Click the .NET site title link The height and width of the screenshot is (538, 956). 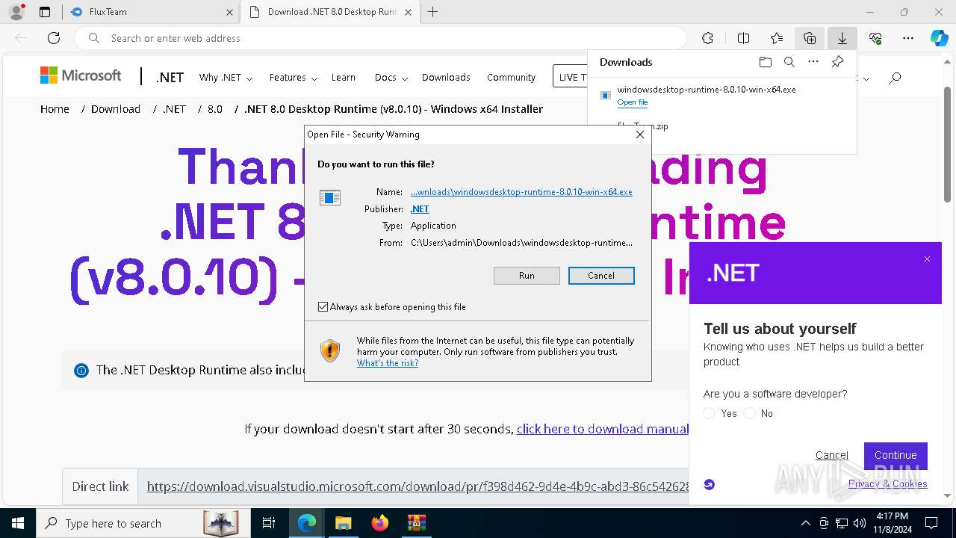[x=170, y=78]
